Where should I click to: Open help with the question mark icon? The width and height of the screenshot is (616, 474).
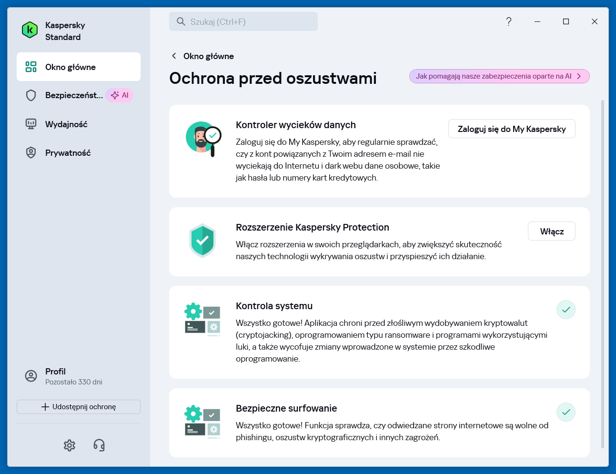509,21
